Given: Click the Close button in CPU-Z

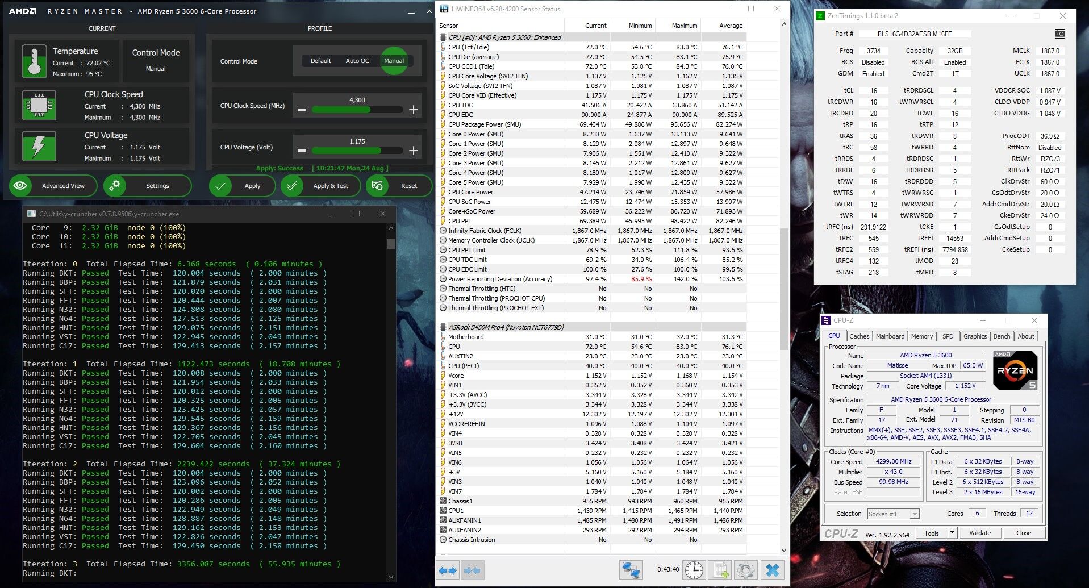Looking at the screenshot, I should click(1024, 533).
